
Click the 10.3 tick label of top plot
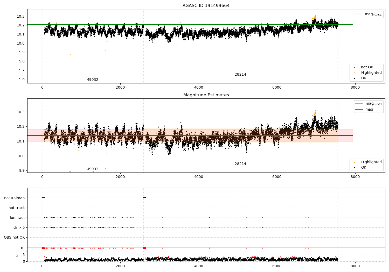tap(21, 16)
